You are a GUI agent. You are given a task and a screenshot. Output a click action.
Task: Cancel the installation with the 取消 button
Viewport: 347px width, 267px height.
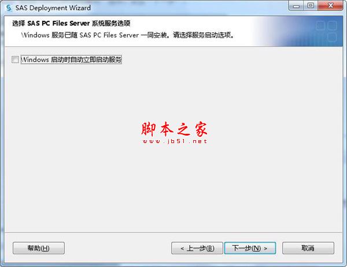pyautogui.click(x=308, y=248)
